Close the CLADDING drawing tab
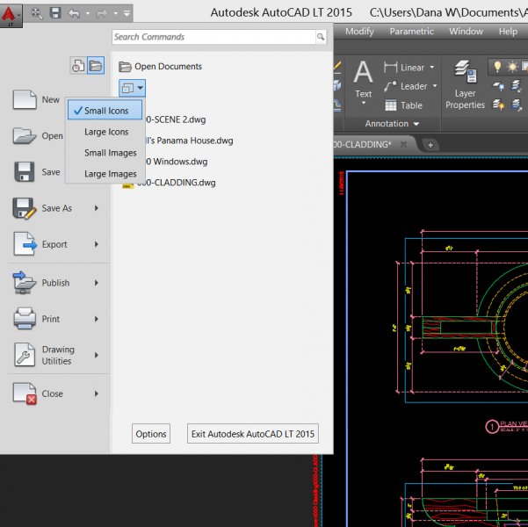 coord(403,144)
